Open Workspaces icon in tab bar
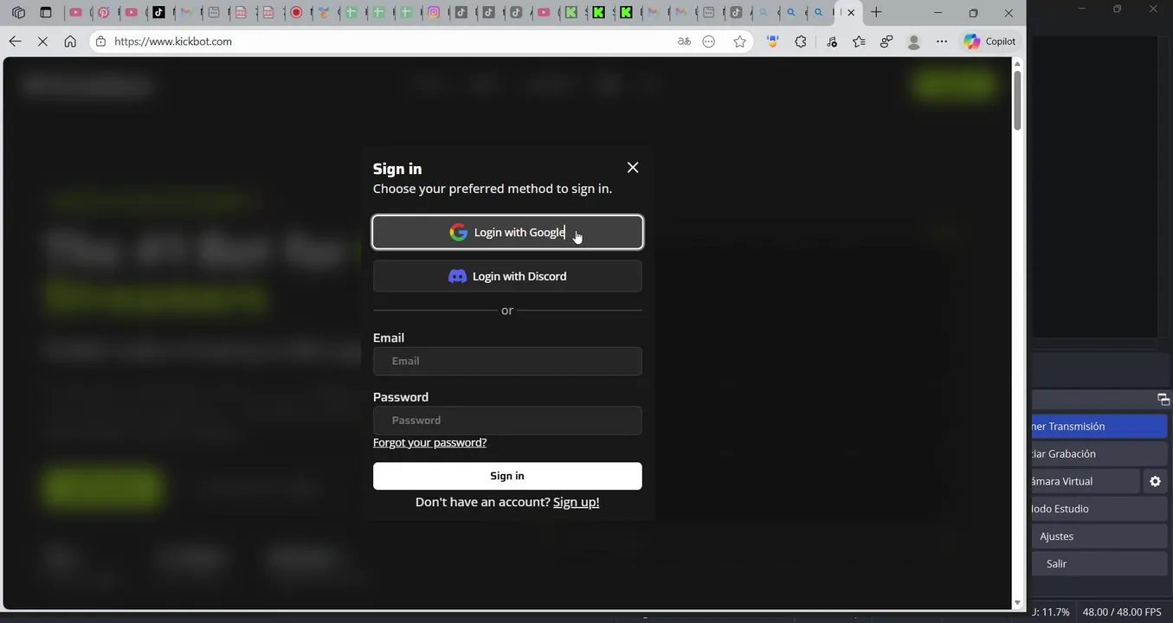 point(18,13)
